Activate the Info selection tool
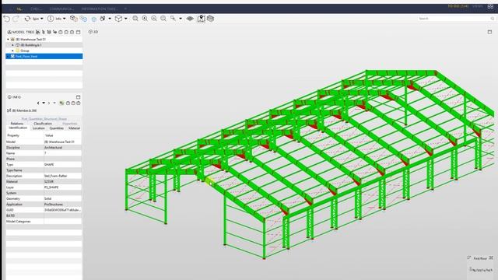This screenshot has height=280, width=498. pos(54,19)
